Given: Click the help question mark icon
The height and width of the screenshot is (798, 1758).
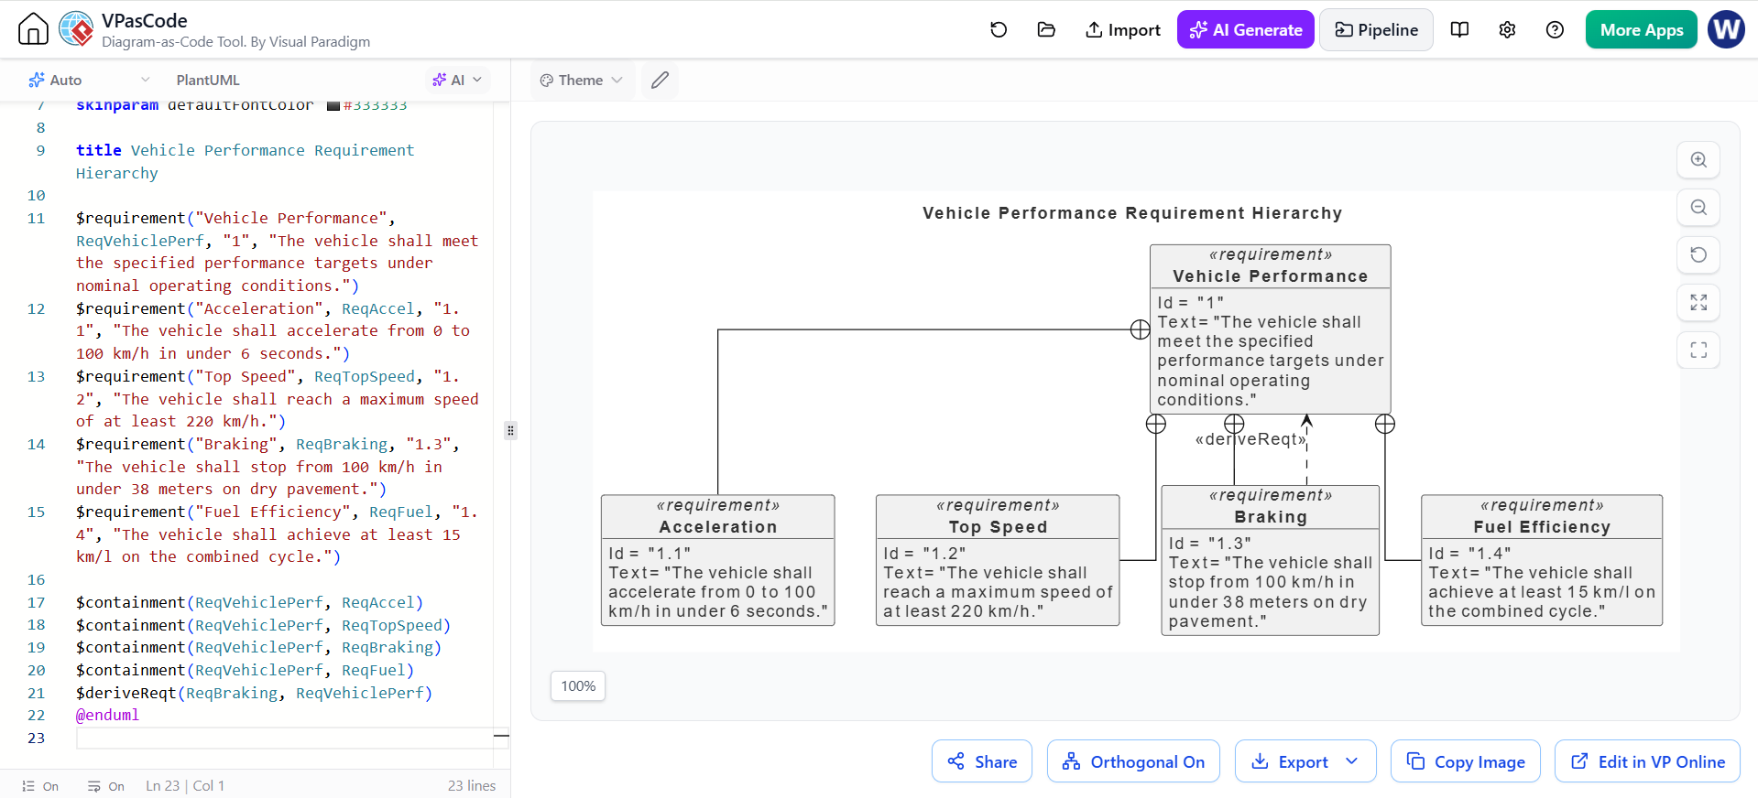Looking at the screenshot, I should 1555,29.
